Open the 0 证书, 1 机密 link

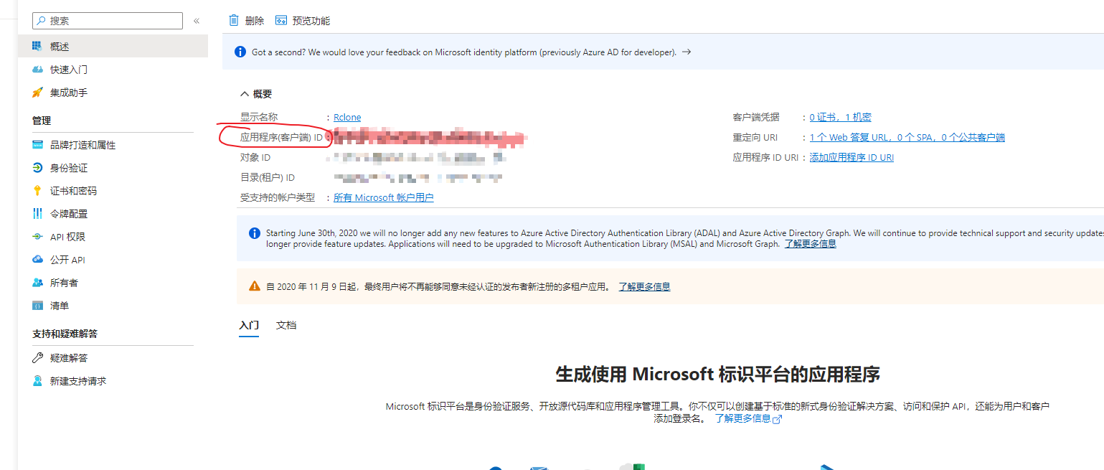pyautogui.click(x=840, y=117)
